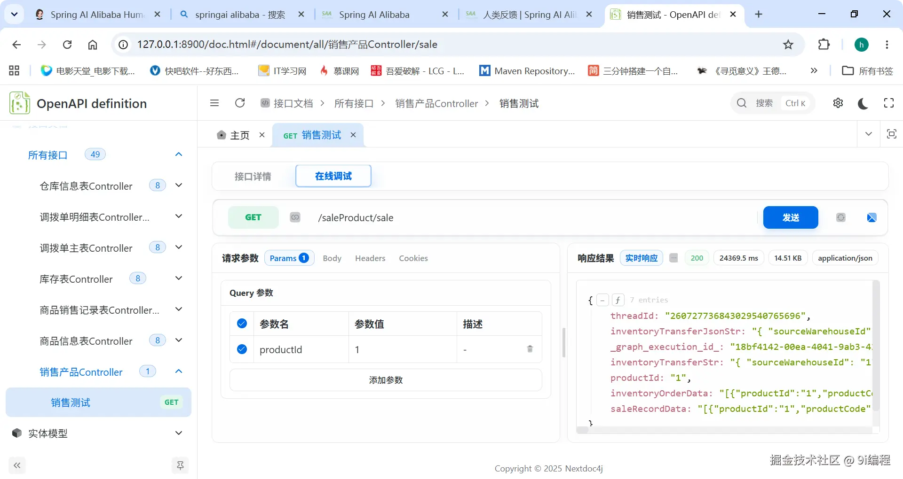Collapse the 所有接口 group
The image size is (903, 479).
click(179, 155)
